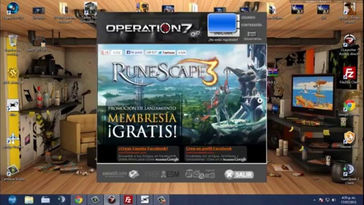Open Action Center flag in tray
Screen dimensions: 364x205
321,200
